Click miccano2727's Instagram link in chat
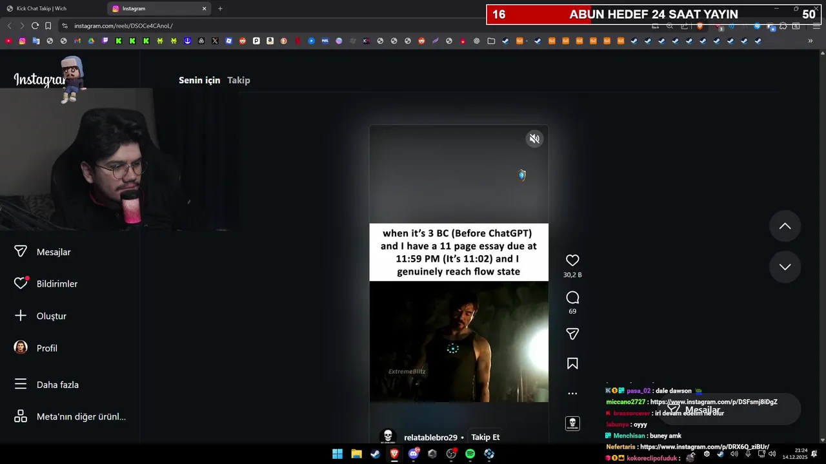 (x=714, y=402)
